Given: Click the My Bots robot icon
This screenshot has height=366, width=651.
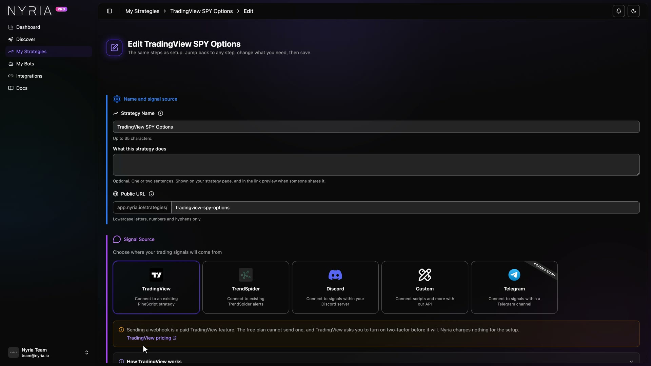Looking at the screenshot, I should [x=11, y=64].
